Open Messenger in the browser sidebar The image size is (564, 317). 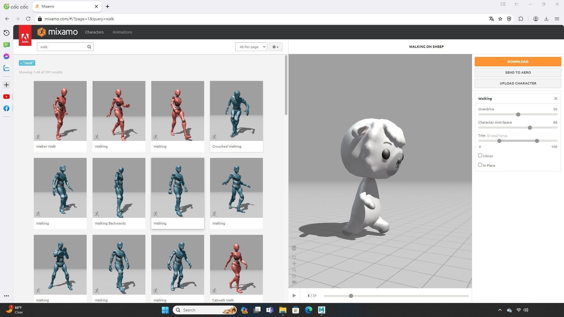coord(6,56)
